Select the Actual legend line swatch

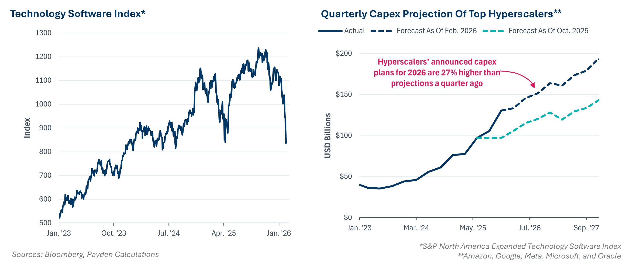click(x=330, y=31)
